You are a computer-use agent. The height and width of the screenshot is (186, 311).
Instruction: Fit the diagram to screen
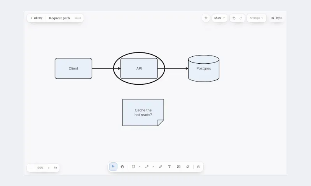pos(55,168)
